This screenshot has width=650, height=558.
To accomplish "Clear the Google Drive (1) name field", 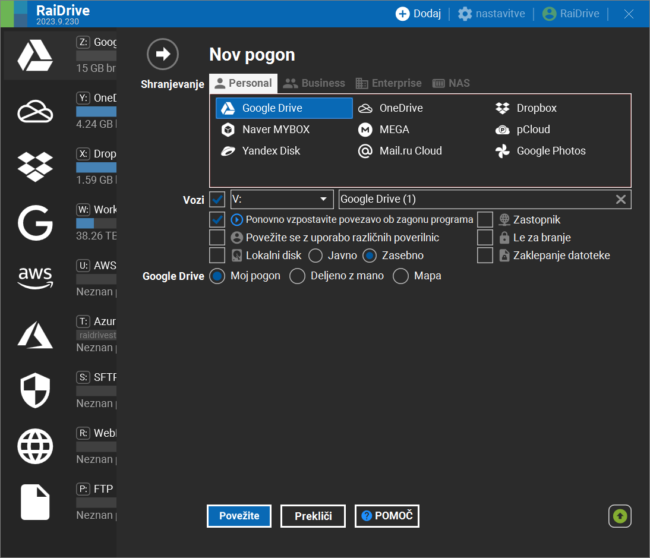I will 620,200.
